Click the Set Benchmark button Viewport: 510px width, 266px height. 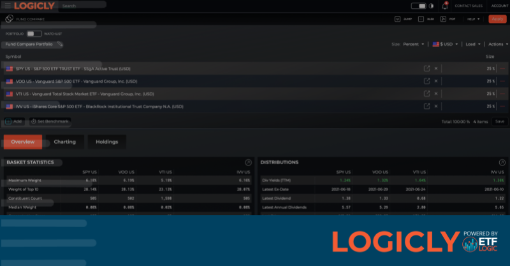50,121
